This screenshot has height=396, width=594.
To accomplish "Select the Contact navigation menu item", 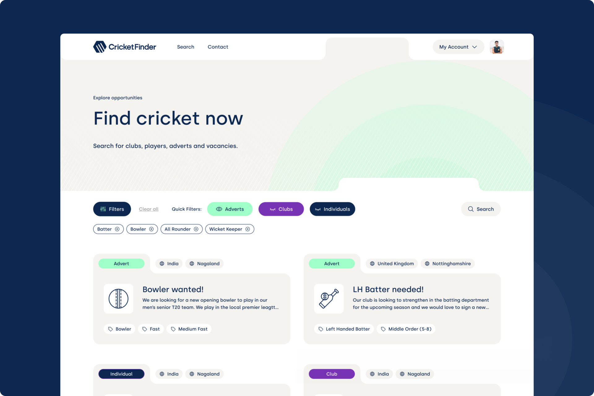I will tap(217, 46).
